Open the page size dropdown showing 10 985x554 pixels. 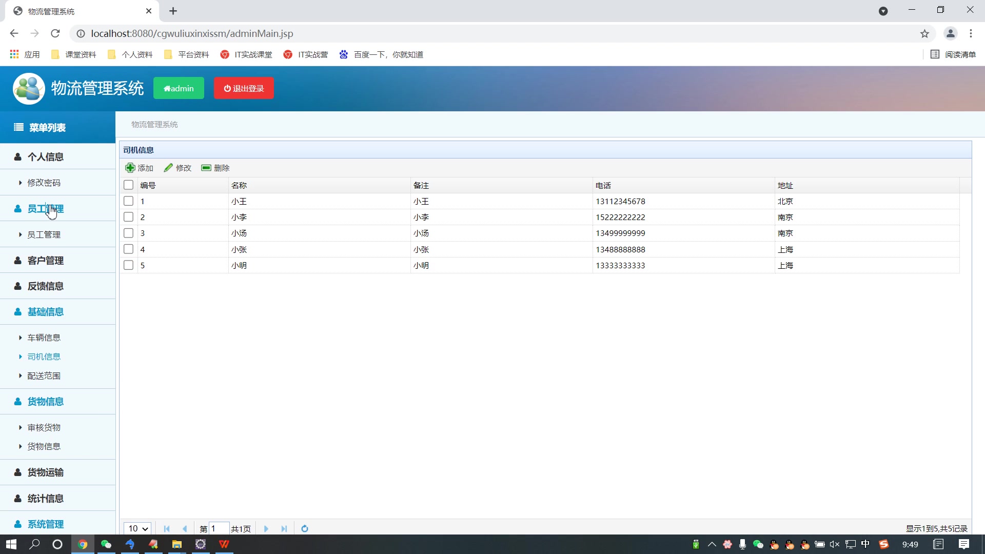pos(137,528)
